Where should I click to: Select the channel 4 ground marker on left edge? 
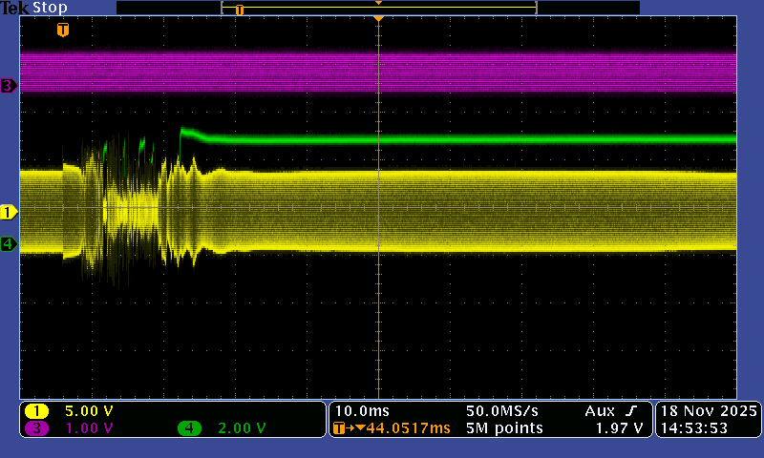point(9,244)
